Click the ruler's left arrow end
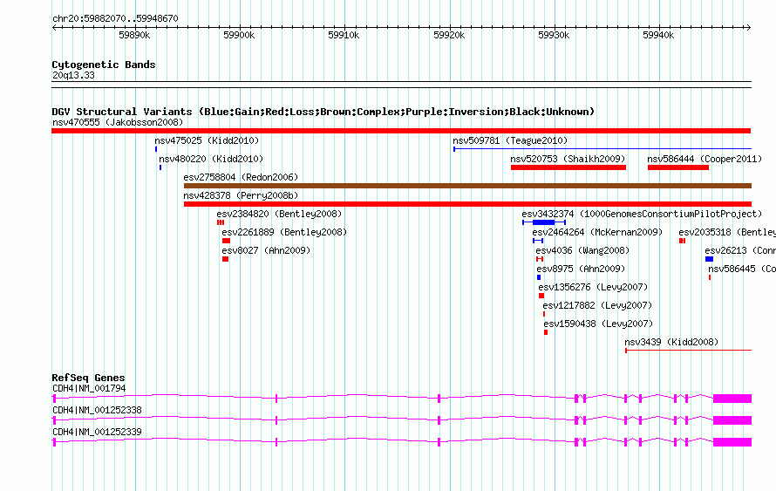Viewport: 776px width, 491px height. [54, 27]
